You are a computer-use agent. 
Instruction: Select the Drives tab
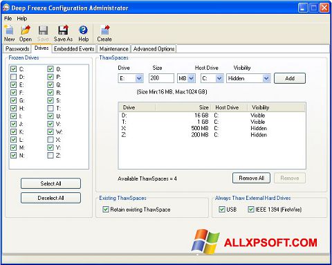click(x=41, y=48)
